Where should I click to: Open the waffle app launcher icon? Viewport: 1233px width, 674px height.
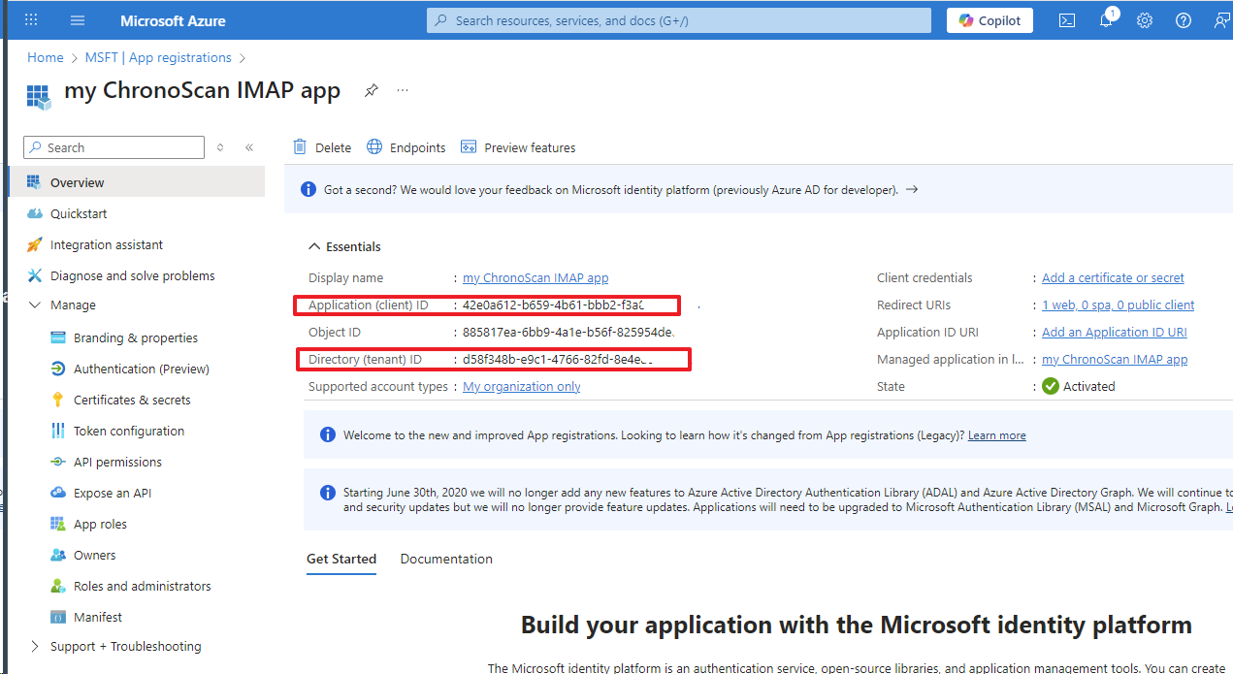click(31, 20)
